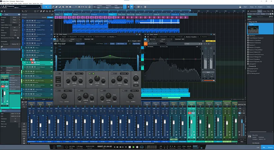The image size is (274, 150).
Task: Click the Pro EQ thumbnail in the browser
Action: pyautogui.click(x=253, y=30)
